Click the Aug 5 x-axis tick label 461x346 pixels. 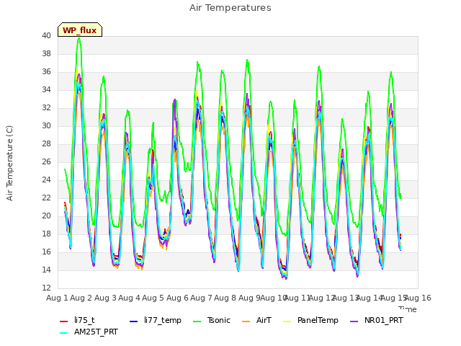point(153,298)
